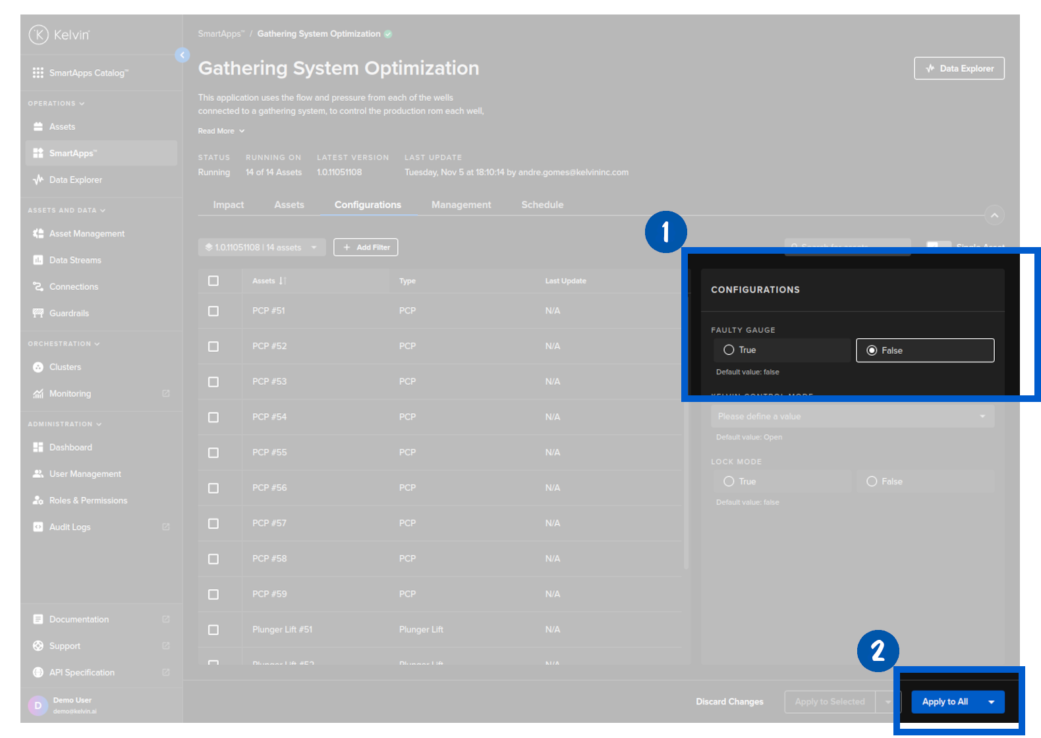Click the Add Filter button
The width and height of the screenshot is (1041, 738).
[366, 248]
